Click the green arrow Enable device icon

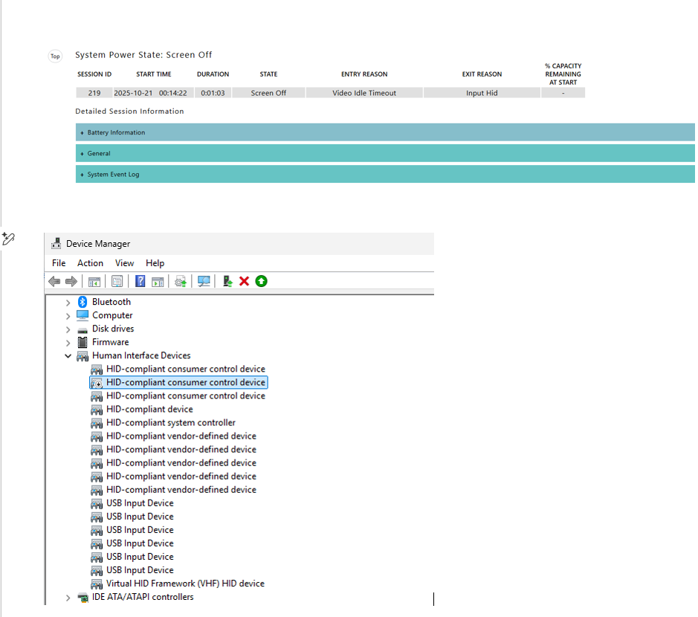(262, 281)
